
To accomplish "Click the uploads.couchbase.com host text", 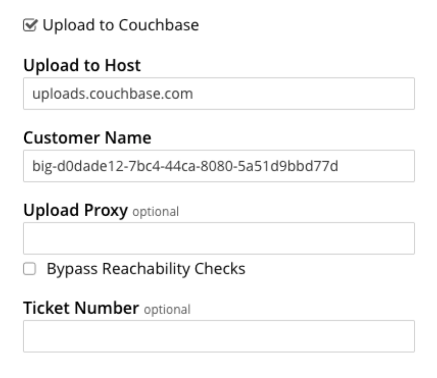I will point(112,94).
